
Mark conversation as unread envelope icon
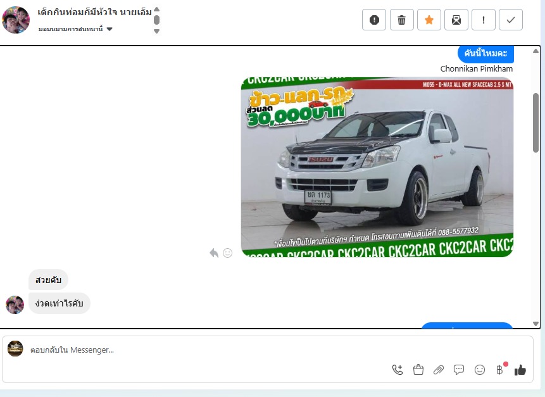click(x=456, y=20)
